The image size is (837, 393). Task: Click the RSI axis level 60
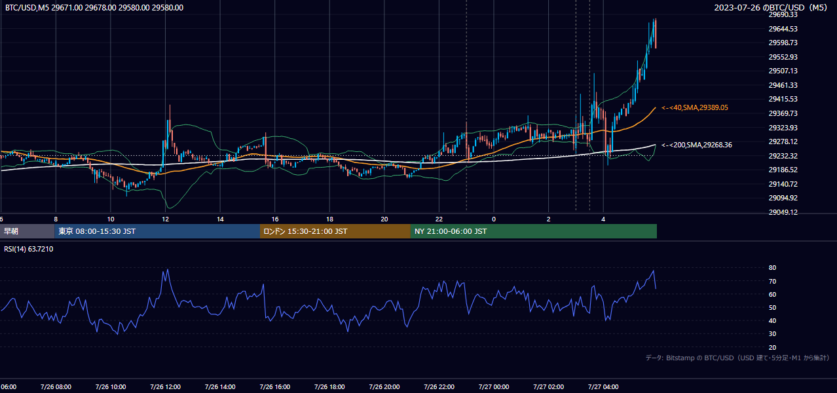tap(772, 294)
